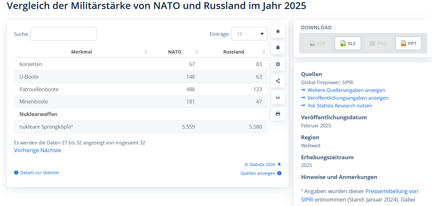
Task: Open settings via the gear icon
Action: 278,64
